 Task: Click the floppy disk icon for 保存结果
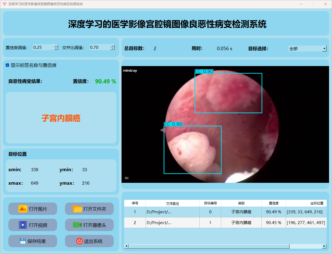coord(23,241)
